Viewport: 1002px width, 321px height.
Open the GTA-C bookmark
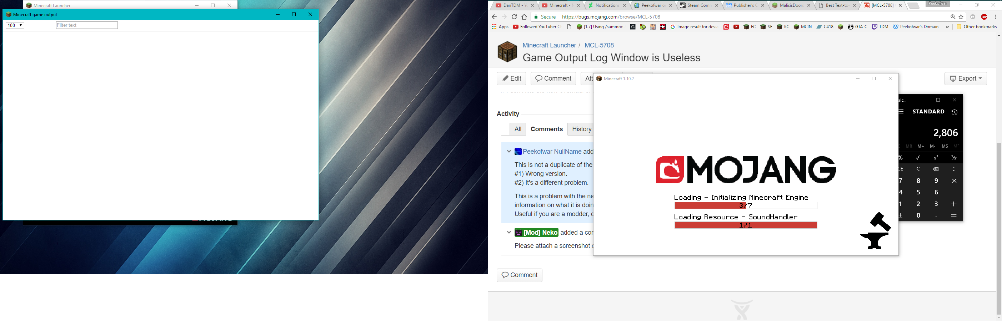tap(857, 27)
